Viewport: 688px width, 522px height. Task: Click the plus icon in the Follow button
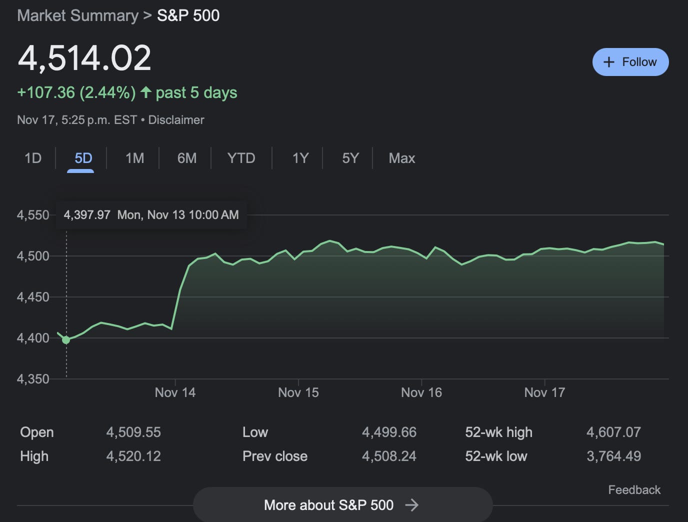(608, 62)
